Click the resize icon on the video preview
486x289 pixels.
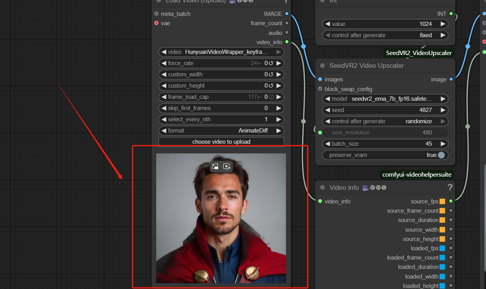click(x=215, y=167)
